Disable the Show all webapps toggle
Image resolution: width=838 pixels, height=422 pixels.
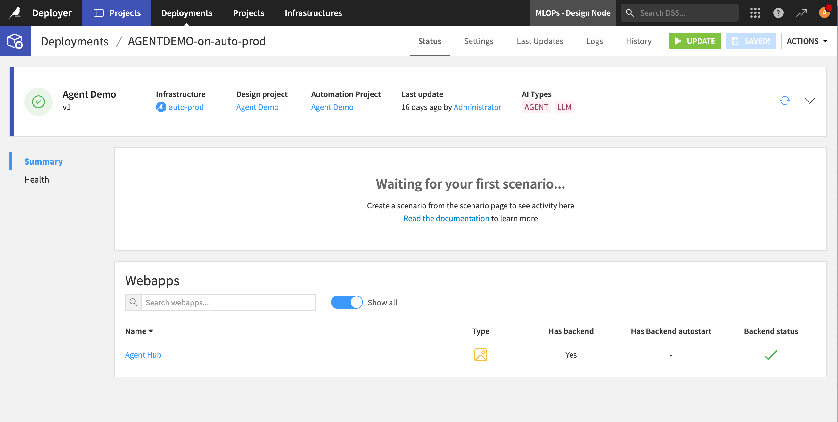347,302
